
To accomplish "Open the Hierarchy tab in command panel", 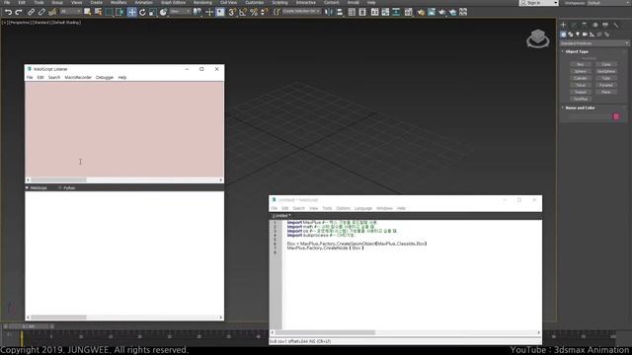I will [x=585, y=25].
